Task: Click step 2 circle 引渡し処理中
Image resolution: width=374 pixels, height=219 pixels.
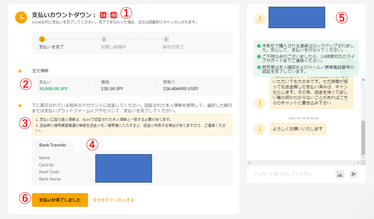Action: [104, 39]
